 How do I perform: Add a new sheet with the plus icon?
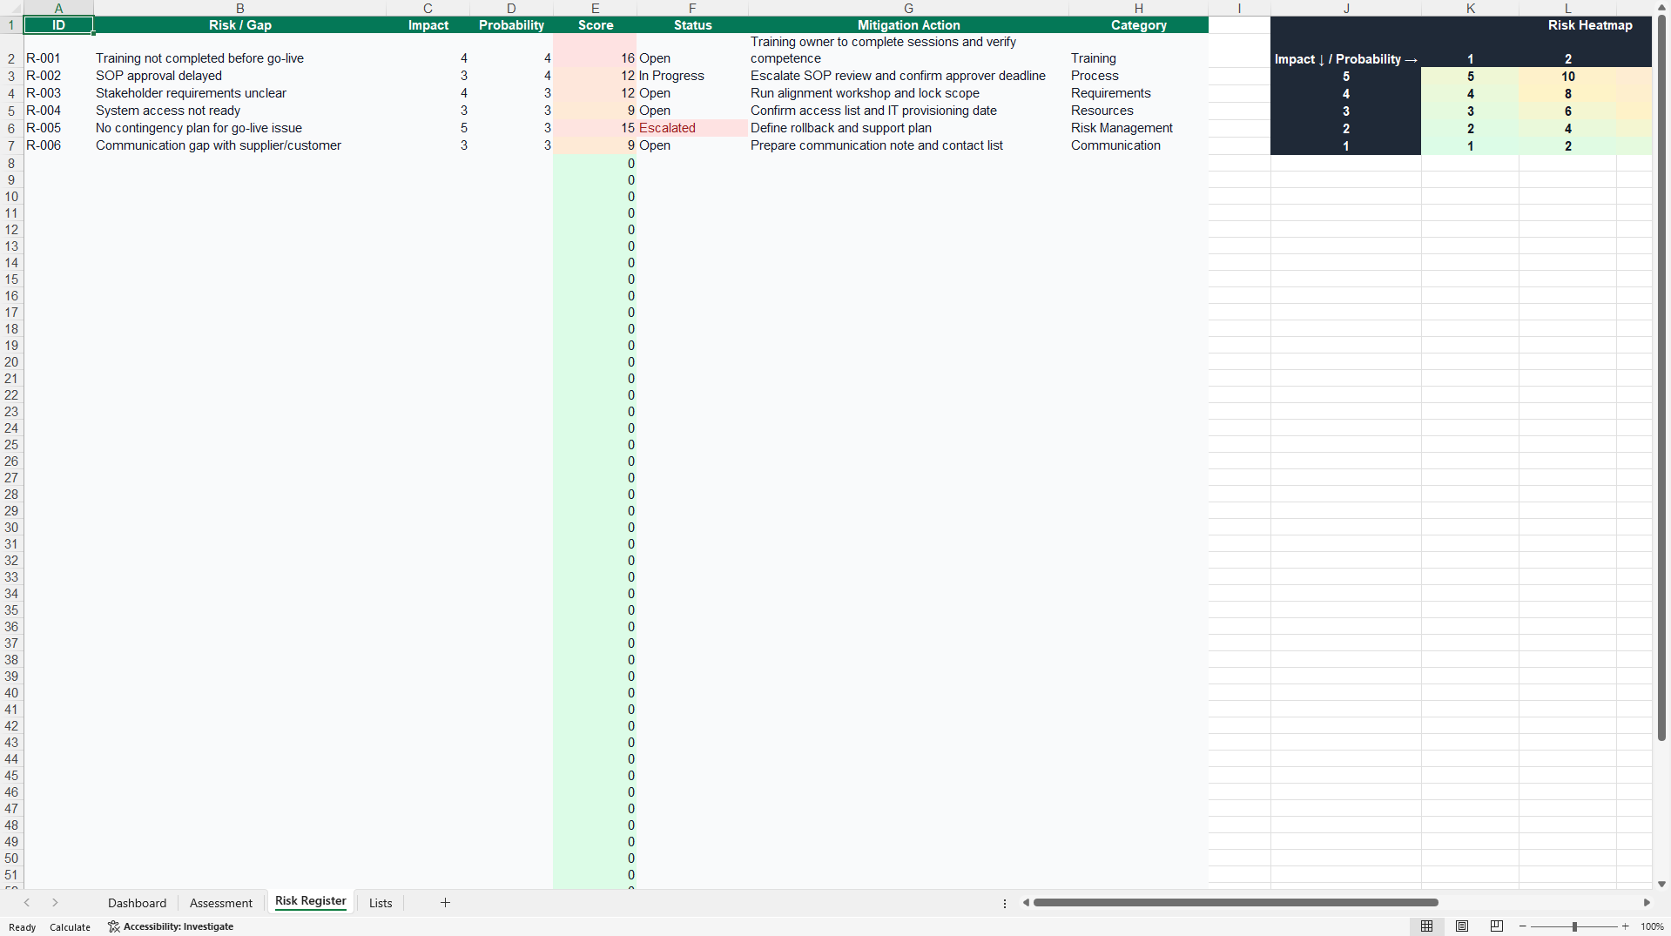tap(445, 903)
